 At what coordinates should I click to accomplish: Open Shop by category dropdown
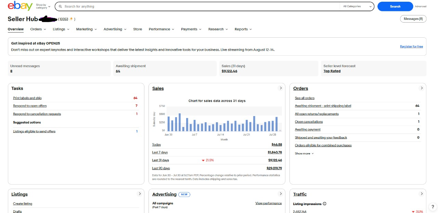pos(43,7)
